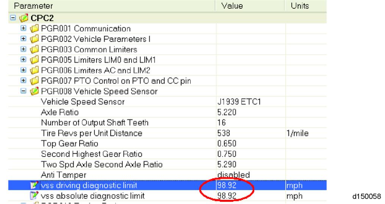Click edit icon beside vss driving diagnostic limit

click(34, 185)
